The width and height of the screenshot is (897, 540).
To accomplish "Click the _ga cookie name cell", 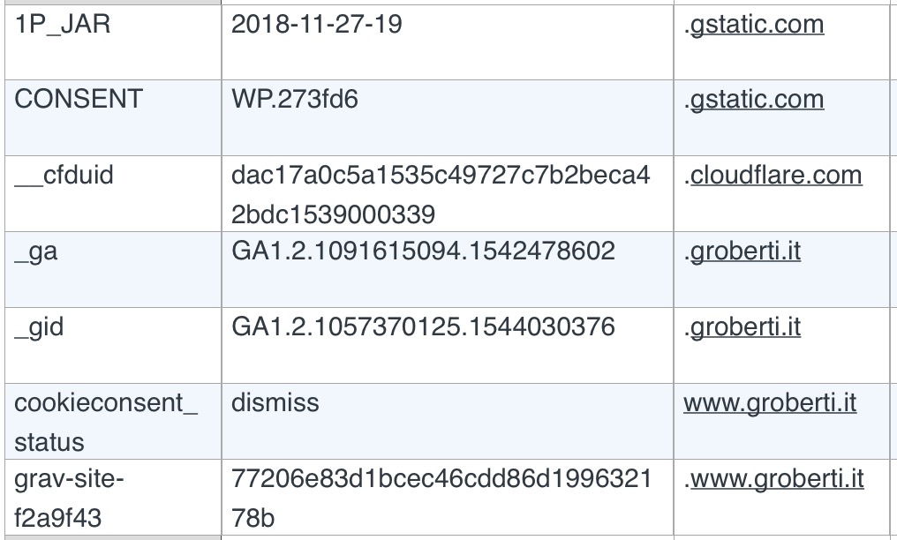I will tap(113, 270).
